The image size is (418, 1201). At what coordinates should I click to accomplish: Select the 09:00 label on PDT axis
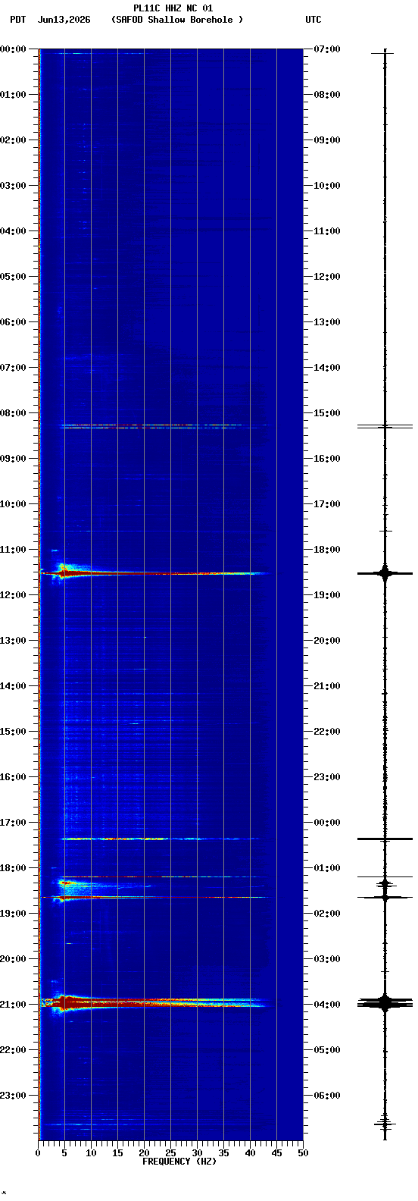pos(13,459)
